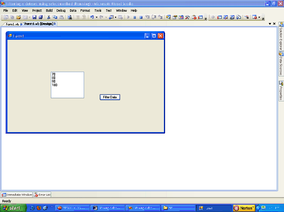Click the folder window button in taskbar
The image size is (284, 212).
[179, 208]
